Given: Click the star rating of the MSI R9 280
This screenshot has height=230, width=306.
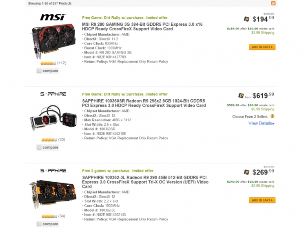Looking at the screenshot, I should [48, 63].
